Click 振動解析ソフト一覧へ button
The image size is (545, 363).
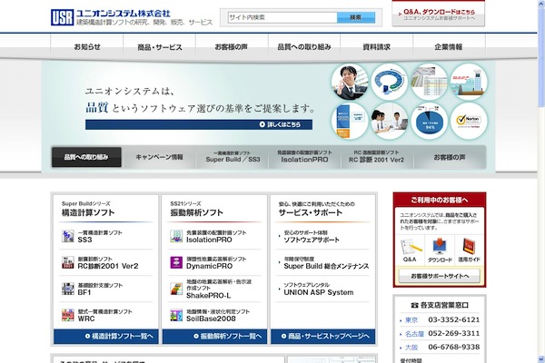tap(214, 337)
